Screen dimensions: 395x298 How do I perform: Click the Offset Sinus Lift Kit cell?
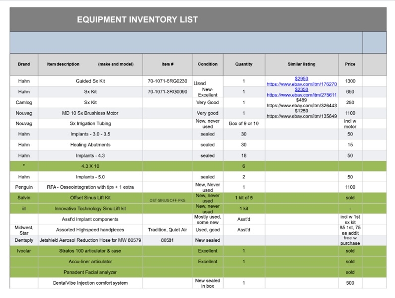click(90, 198)
